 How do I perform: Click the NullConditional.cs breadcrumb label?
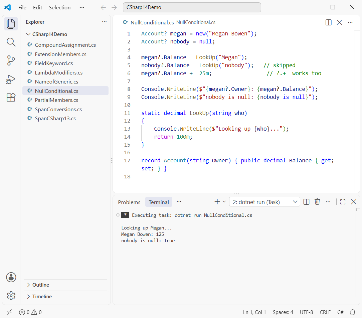196,22
